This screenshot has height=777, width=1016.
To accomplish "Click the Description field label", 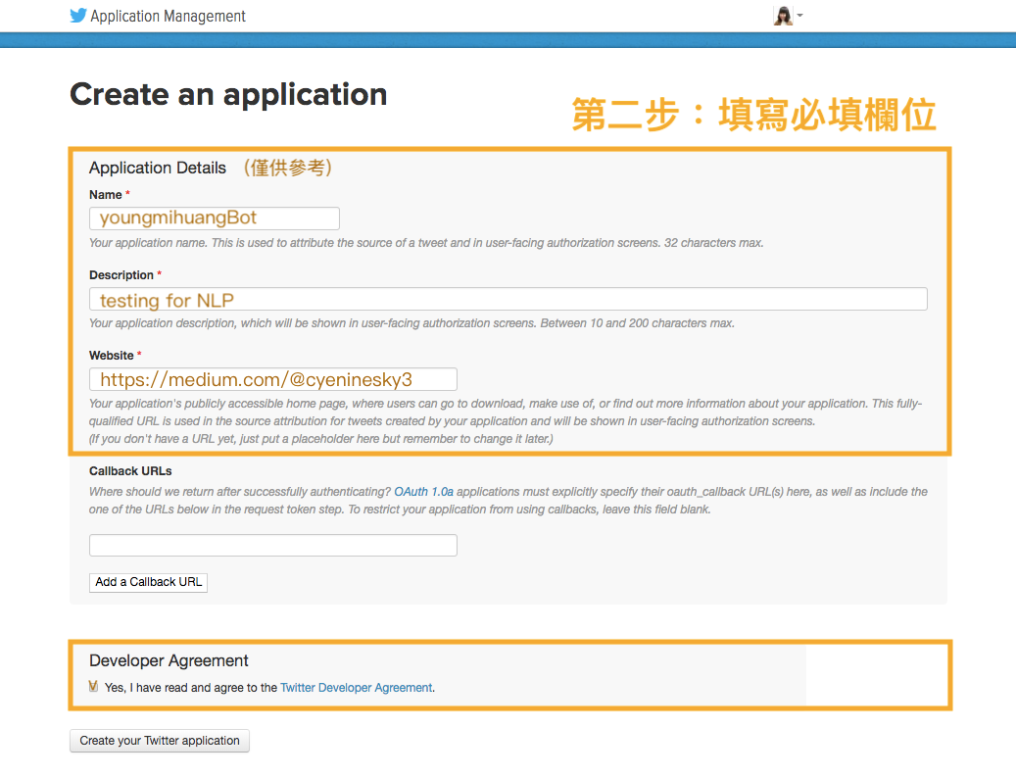I will [121, 274].
